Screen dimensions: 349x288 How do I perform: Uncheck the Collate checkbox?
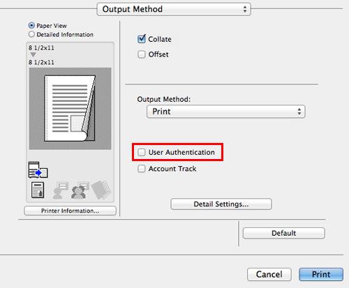click(142, 39)
